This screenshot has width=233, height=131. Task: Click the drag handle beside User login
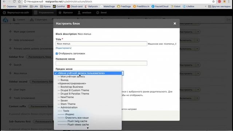(10, 90)
